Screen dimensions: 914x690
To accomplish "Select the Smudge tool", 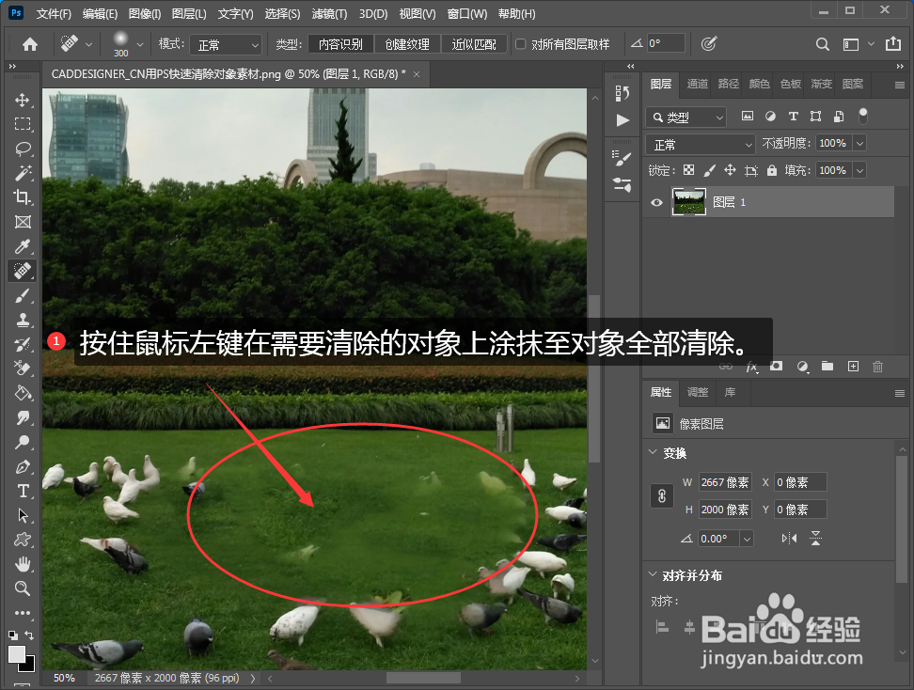I will tap(23, 417).
